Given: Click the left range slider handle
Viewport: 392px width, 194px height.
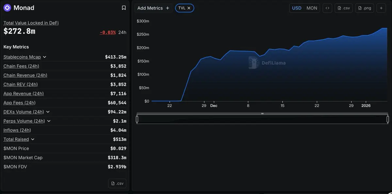Looking at the screenshot, I should coord(137,119).
